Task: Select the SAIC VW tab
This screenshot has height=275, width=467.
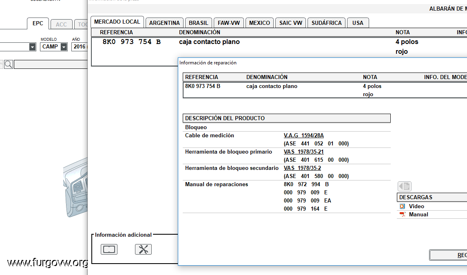Action: coord(291,23)
